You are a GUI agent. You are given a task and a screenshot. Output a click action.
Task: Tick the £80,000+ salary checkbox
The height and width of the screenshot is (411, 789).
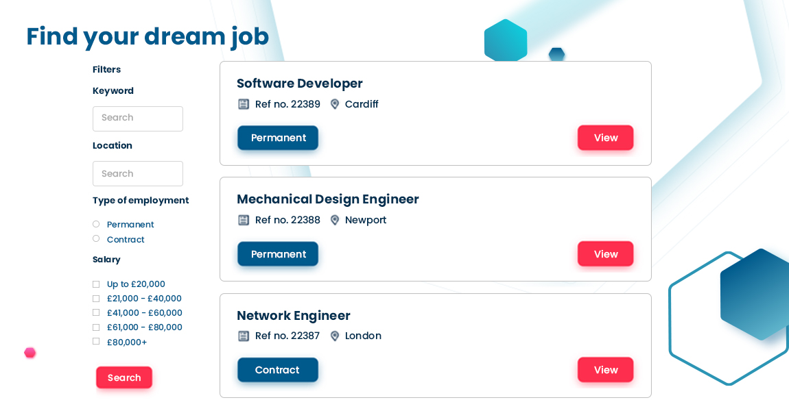coord(96,341)
